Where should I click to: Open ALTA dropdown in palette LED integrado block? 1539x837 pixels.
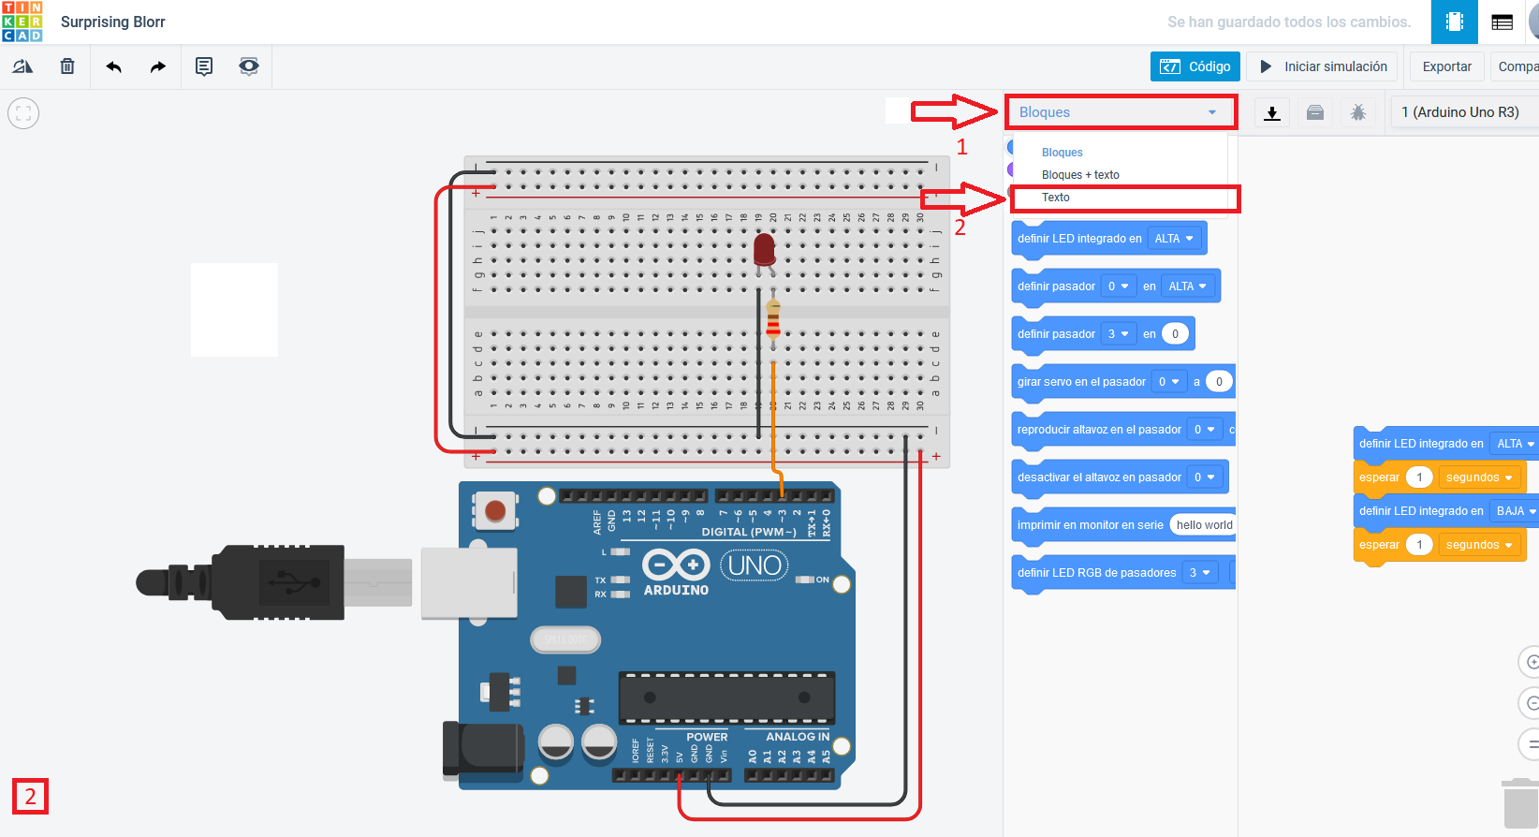point(1174,239)
